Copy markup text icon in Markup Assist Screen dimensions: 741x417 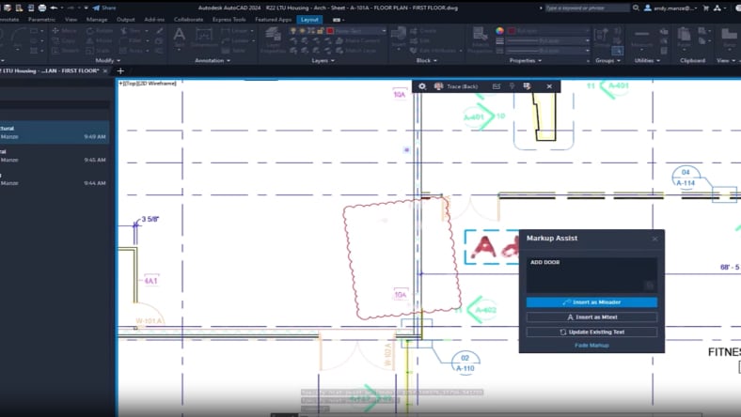coord(649,285)
